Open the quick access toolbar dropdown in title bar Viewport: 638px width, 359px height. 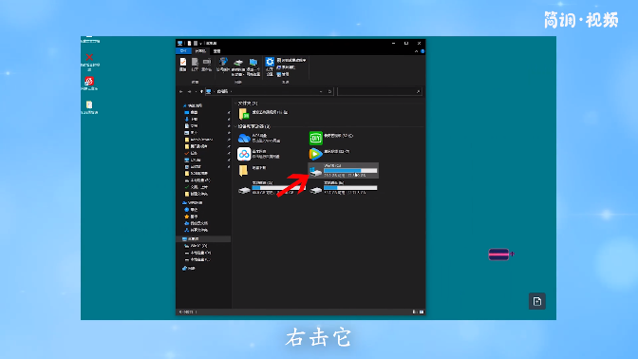tap(200, 43)
